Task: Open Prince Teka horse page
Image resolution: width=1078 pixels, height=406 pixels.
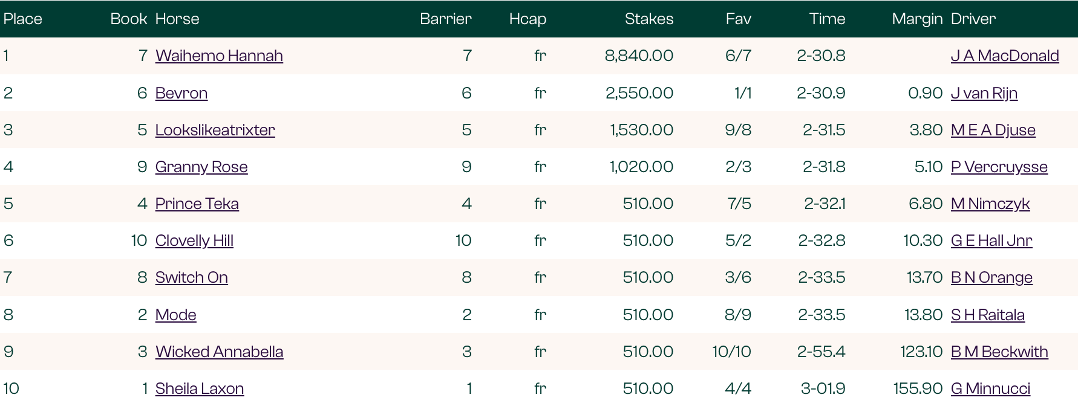Action: (197, 204)
